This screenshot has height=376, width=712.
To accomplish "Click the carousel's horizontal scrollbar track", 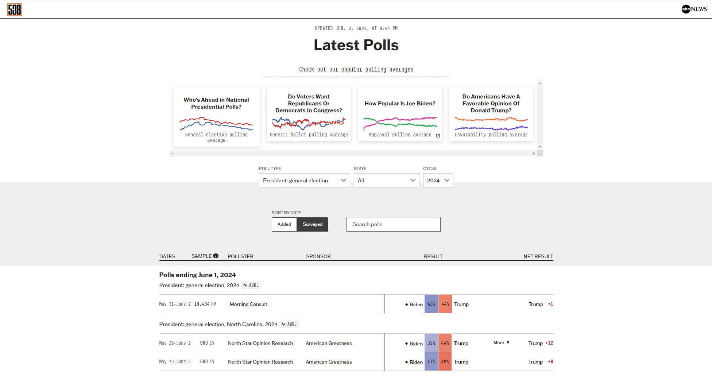I will [354, 153].
